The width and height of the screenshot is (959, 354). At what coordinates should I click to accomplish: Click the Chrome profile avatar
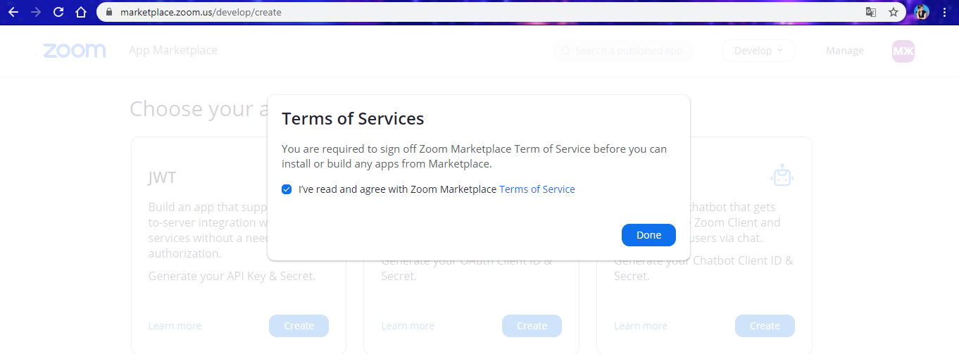[922, 12]
